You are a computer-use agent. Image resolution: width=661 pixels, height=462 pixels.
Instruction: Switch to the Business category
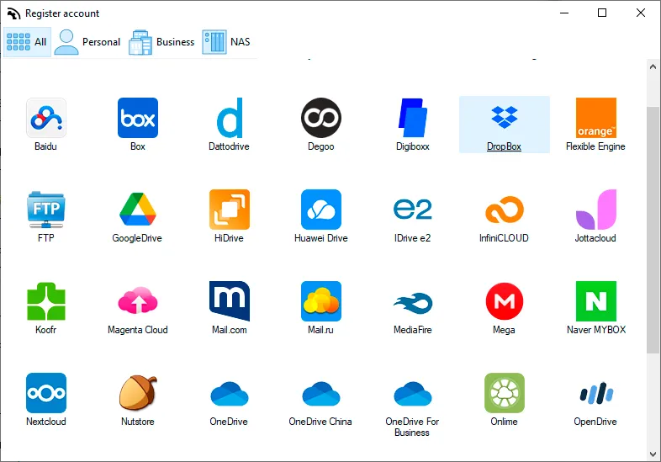pyautogui.click(x=161, y=42)
